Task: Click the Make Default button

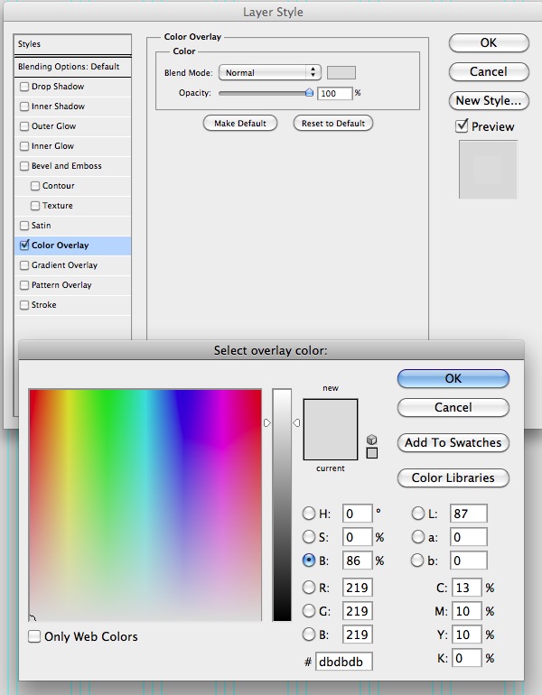Action: [240, 124]
